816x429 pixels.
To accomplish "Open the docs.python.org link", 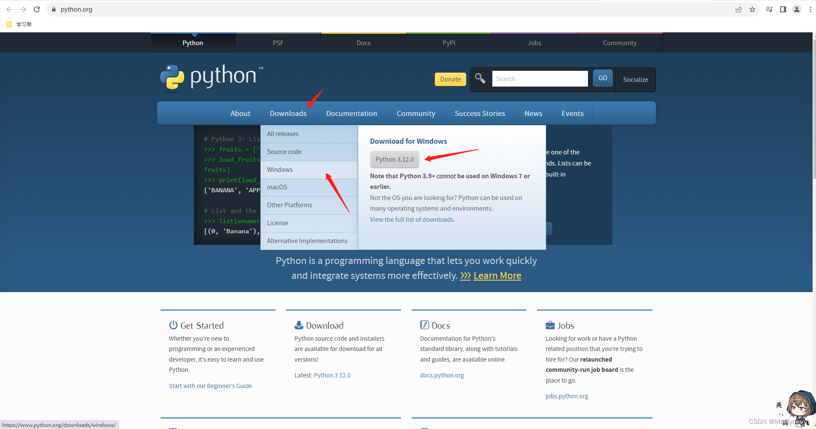I will (442, 375).
